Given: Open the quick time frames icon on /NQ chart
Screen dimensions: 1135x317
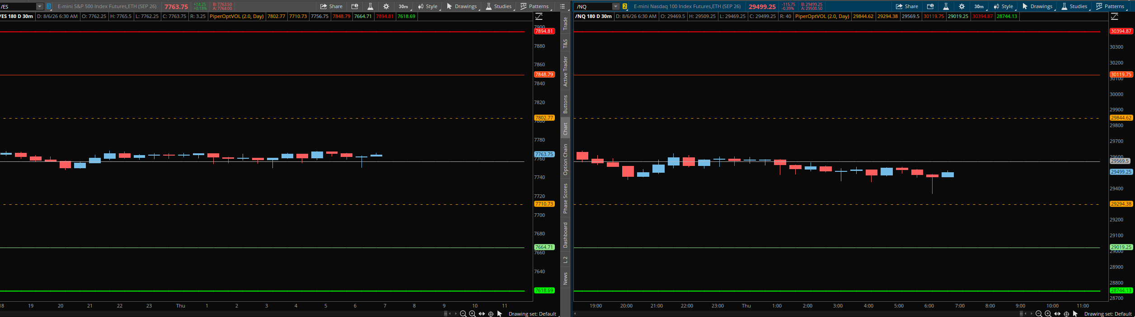Looking at the screenshot, I should coord(930,6).
